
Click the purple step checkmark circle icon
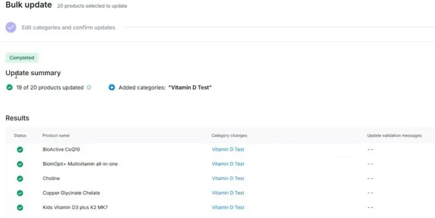click(11, 28)
